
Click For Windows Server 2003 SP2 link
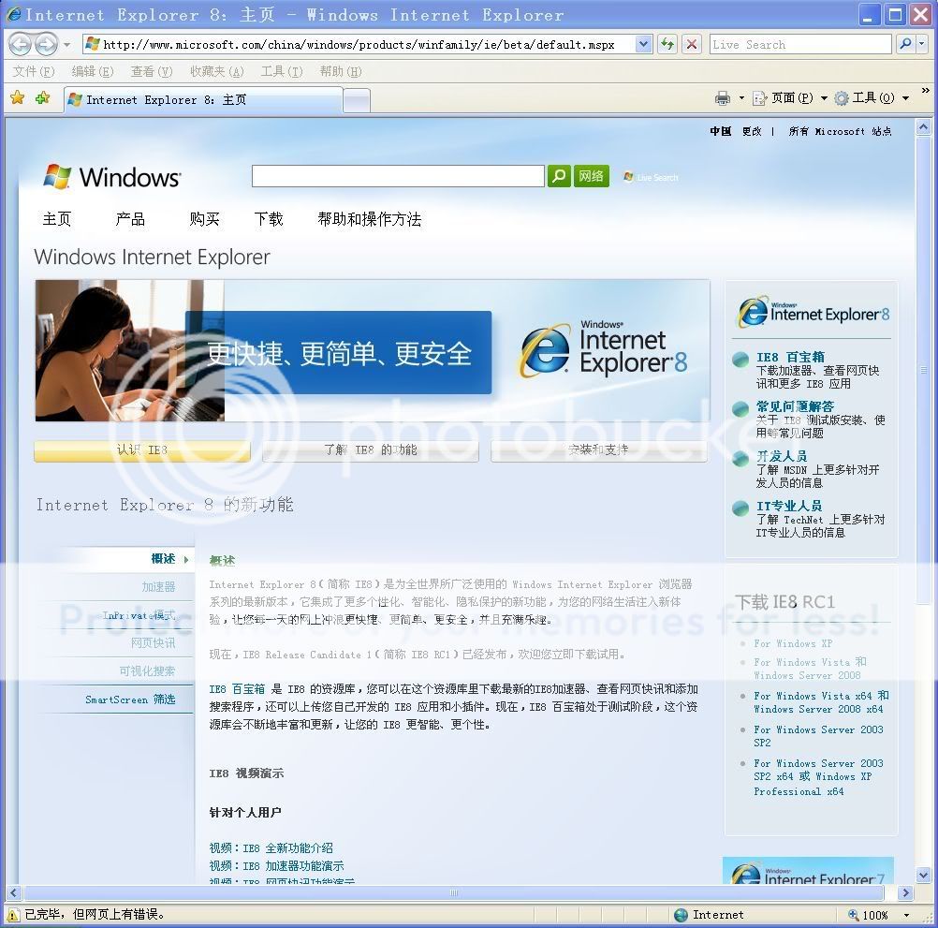(818, 736)
